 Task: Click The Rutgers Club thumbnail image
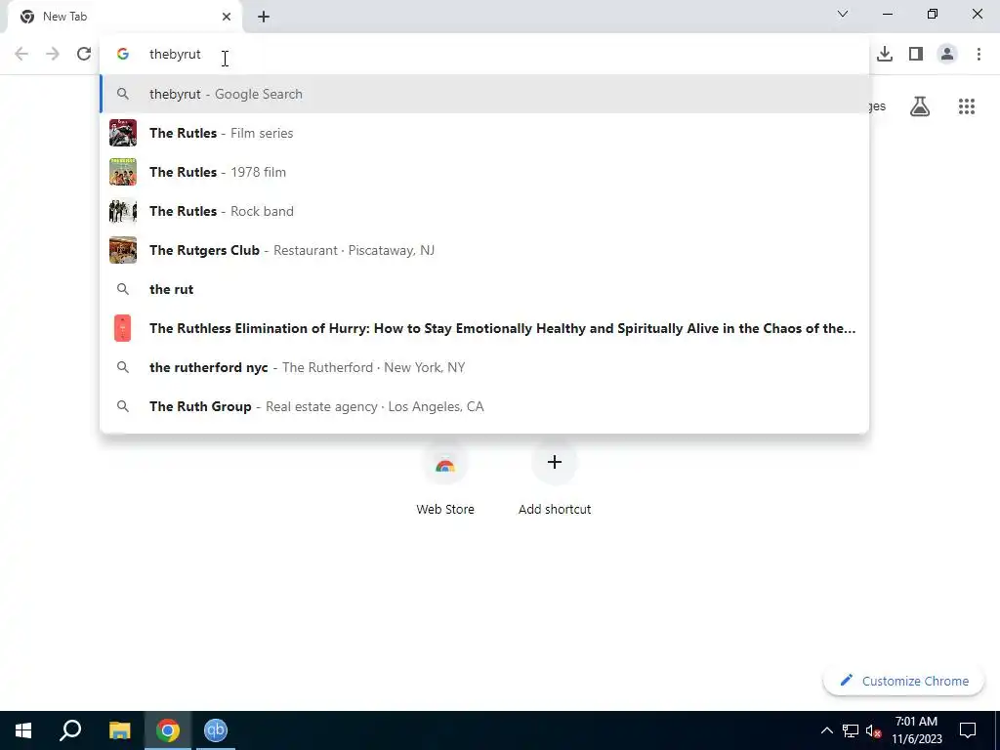[123, 250]
